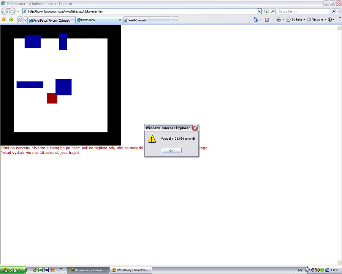This screenshot has height=274, width=342.
Task: Open the Favorites Center star icon
Action: point(4,19)
